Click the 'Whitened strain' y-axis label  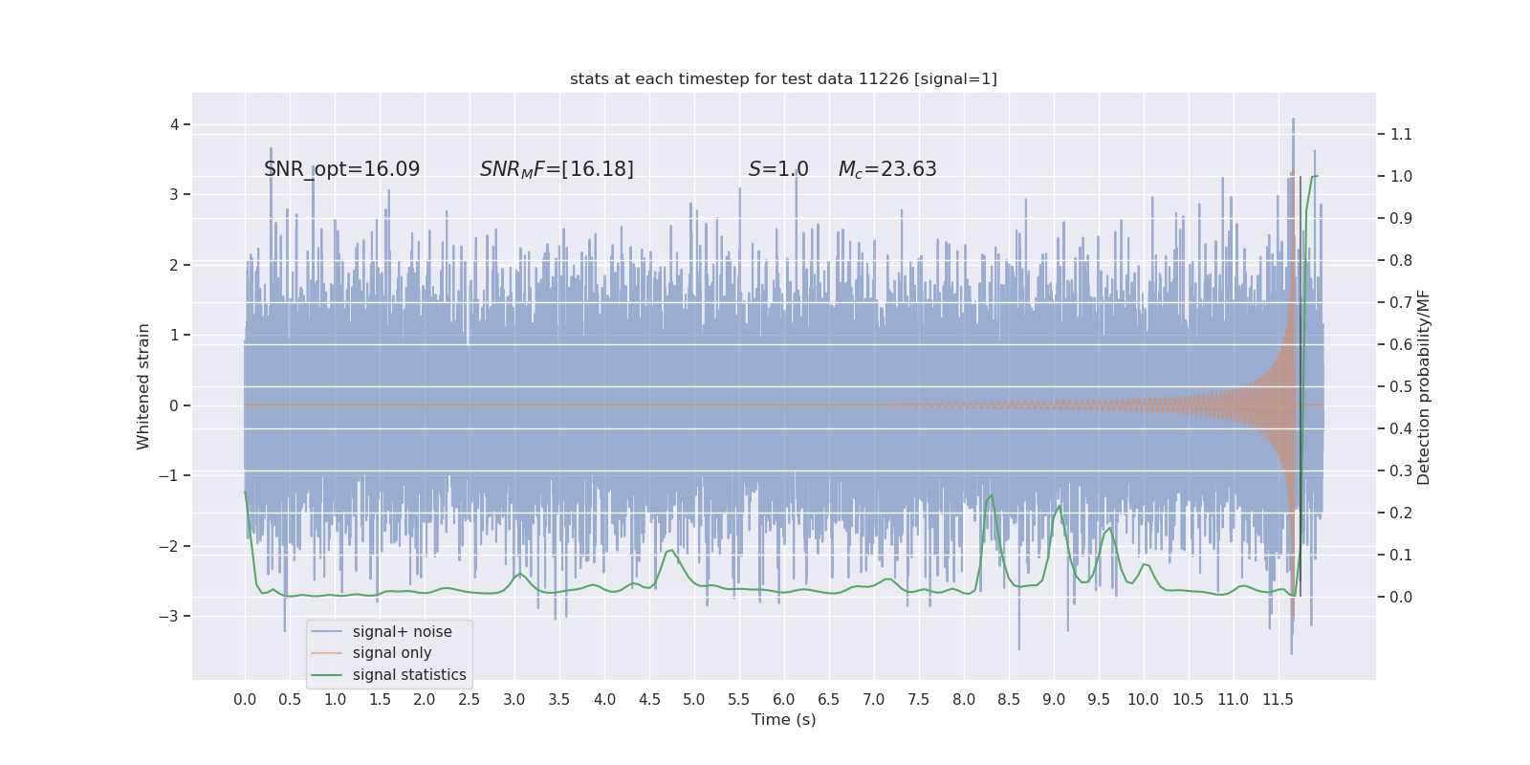pos(143,386)
